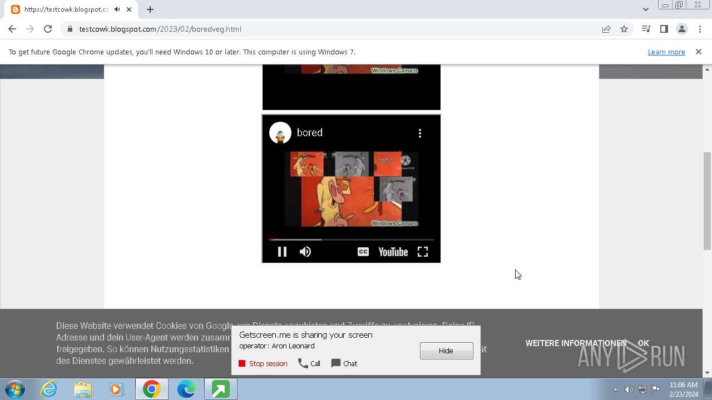The width and height of the screenshot is (712, 400).
Task: Share this page icon
Action: click(x=606, y=29)
